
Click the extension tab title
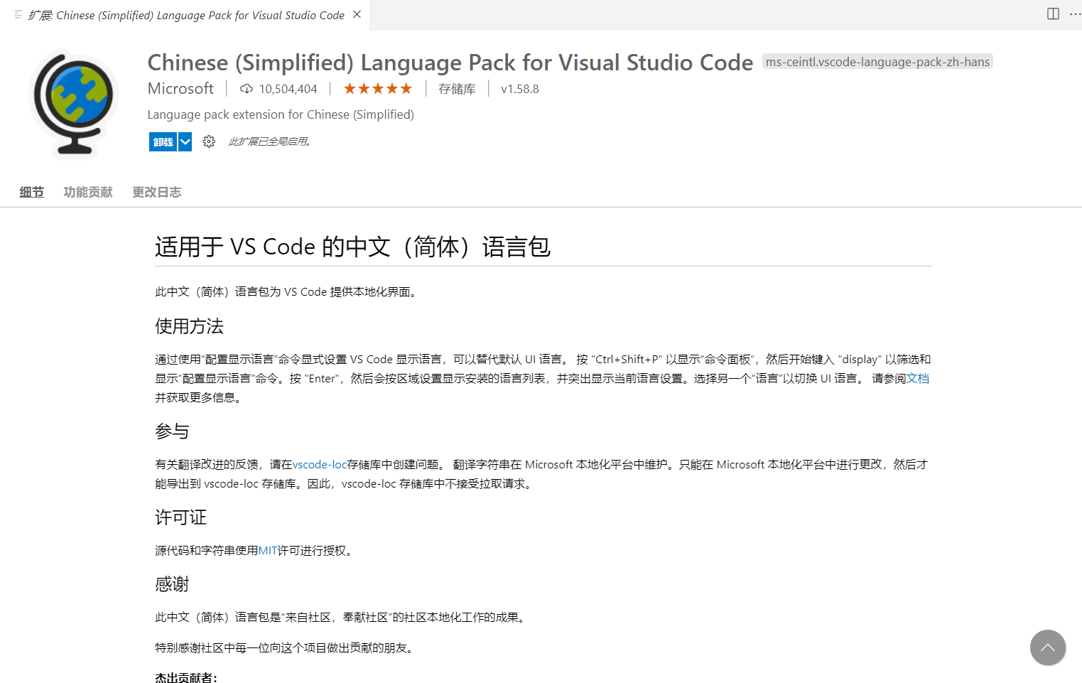tap(186, 15)
